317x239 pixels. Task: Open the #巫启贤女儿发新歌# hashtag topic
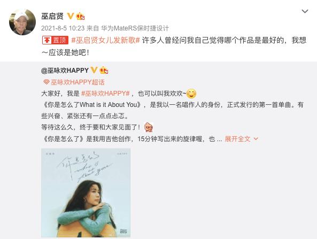pos(106,40)
